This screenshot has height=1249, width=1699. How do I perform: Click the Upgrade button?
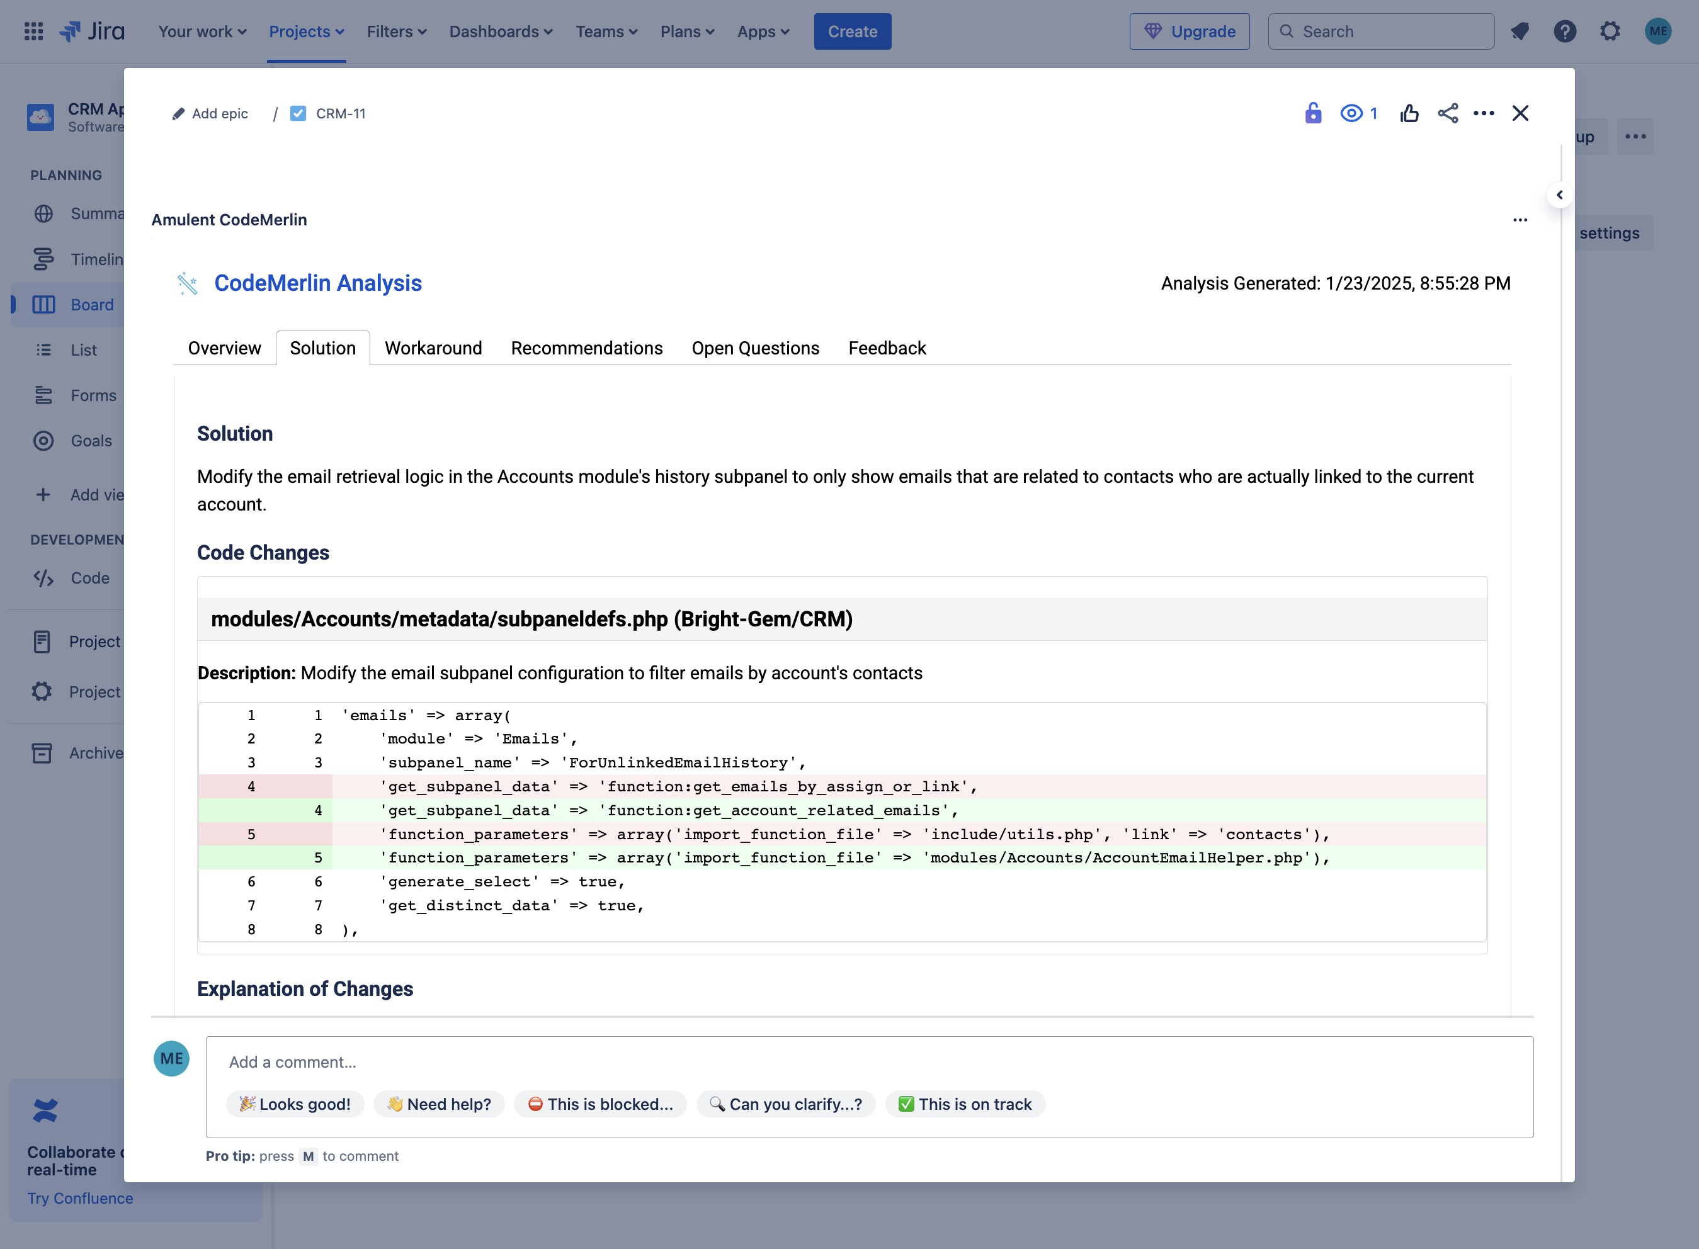click(x=1190, y=31)
